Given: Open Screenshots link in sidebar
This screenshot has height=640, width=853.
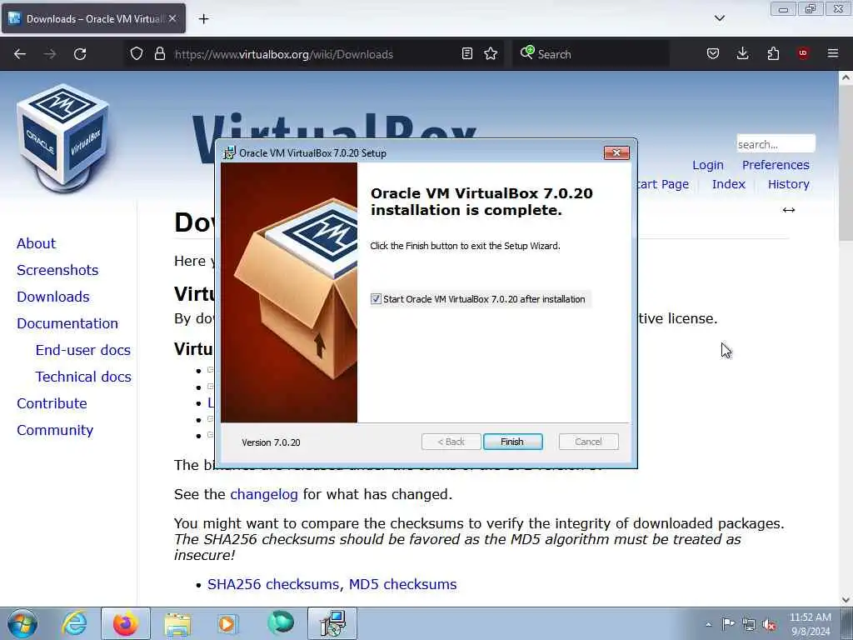Looking at the screenshot, I should click(x=57, y=270).
